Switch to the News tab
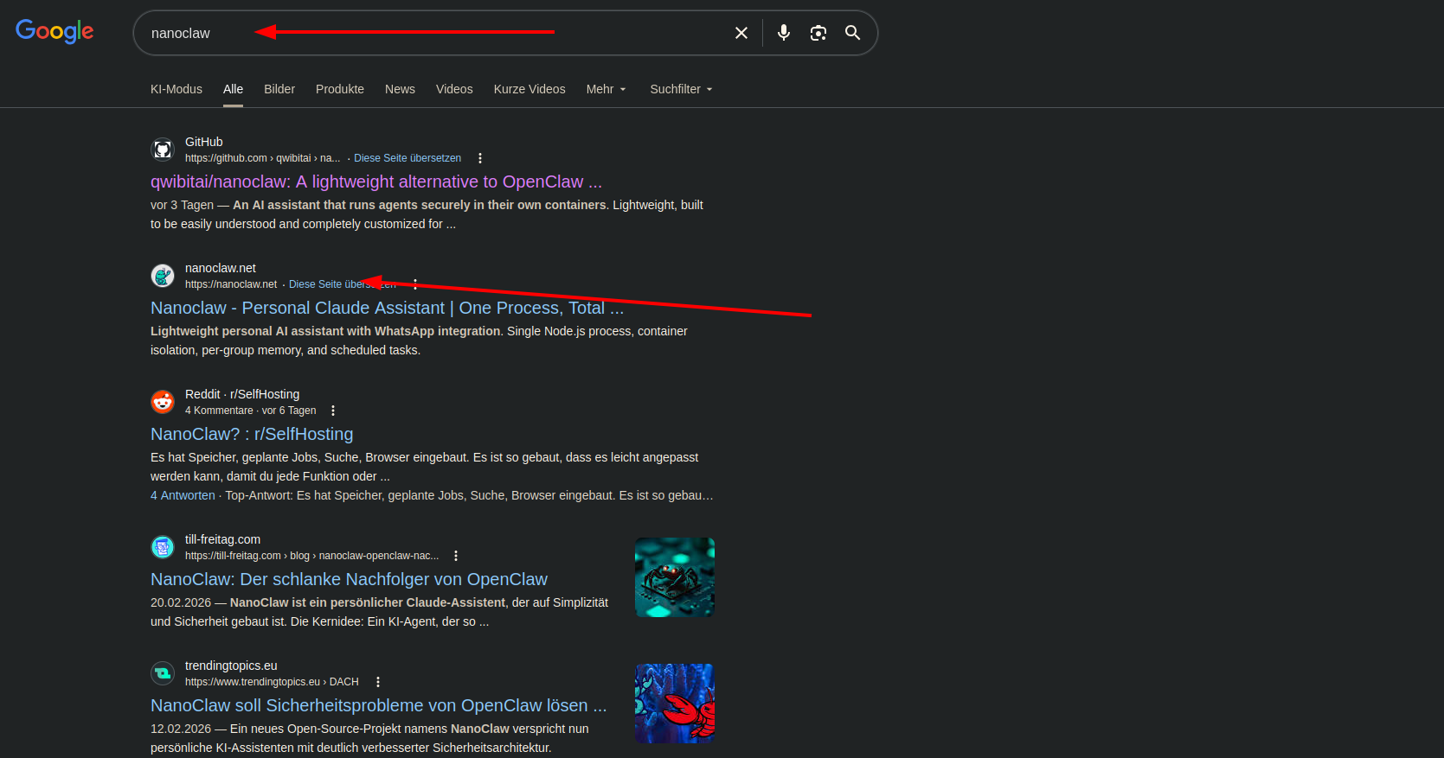Screen dimensions: 1444x758 [x=400, y=89]
